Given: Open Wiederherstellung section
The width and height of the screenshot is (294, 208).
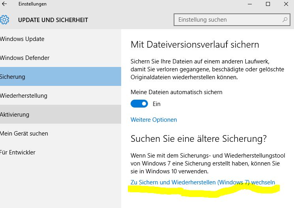Looking at the screenshot, I should [x=60, y=95].
